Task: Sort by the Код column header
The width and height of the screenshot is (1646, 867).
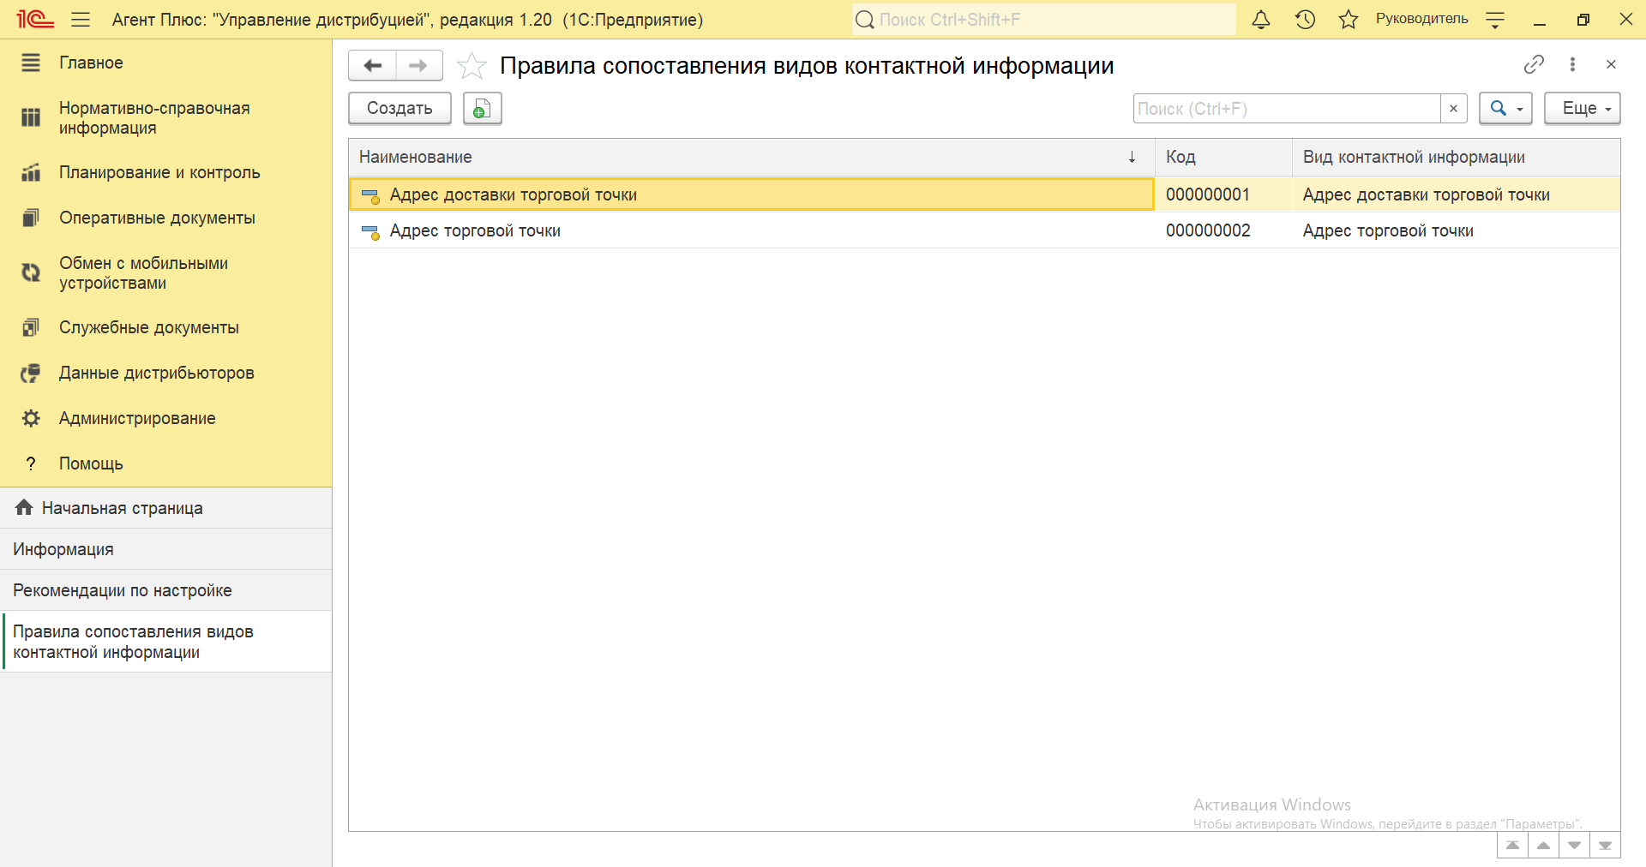Action: point(1223,157)
